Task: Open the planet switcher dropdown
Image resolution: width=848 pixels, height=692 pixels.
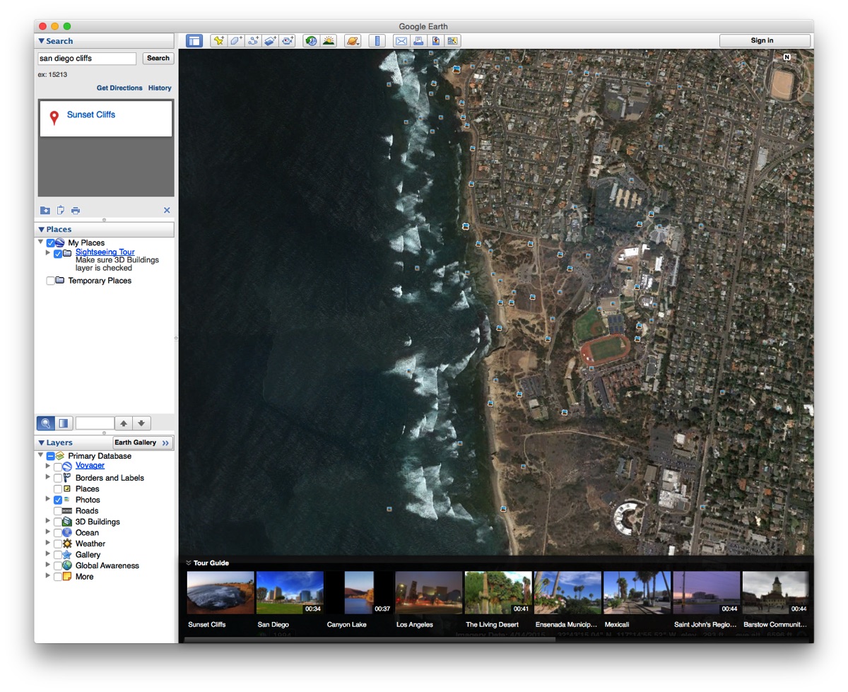Action: click(x=353, y=41)
